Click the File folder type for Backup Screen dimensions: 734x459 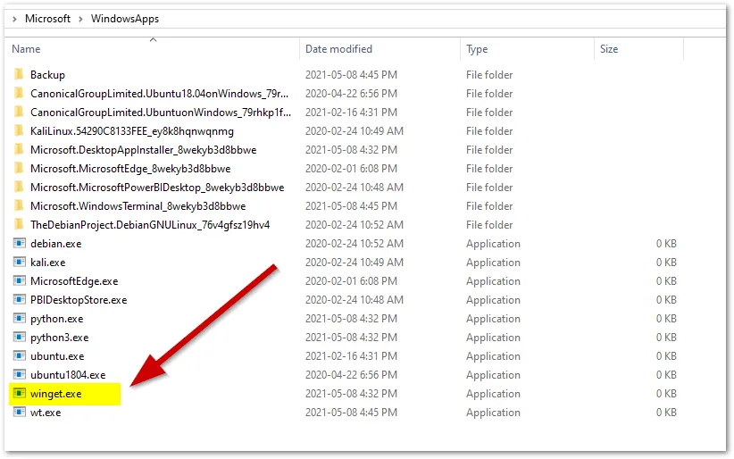pos(489,75)
